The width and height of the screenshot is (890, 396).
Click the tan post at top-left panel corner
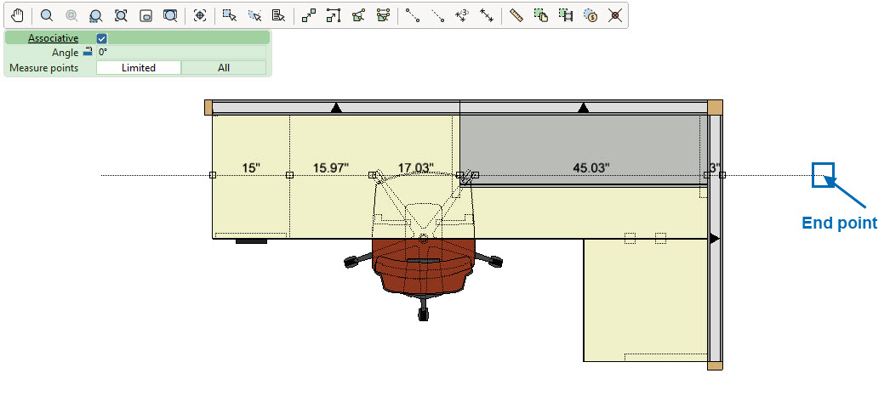(208, 108)
